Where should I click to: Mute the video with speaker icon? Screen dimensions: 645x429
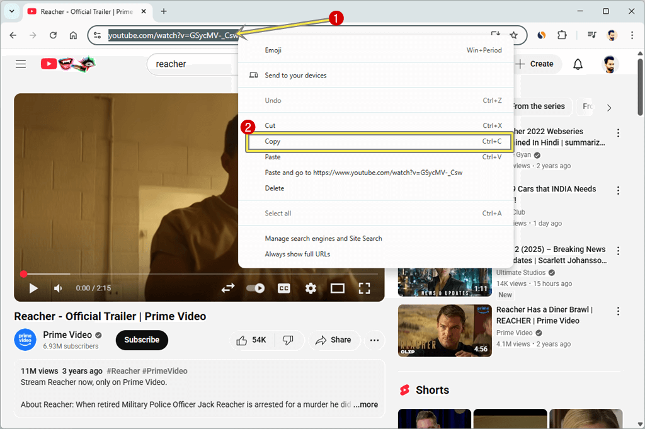(x=58, y=289)
